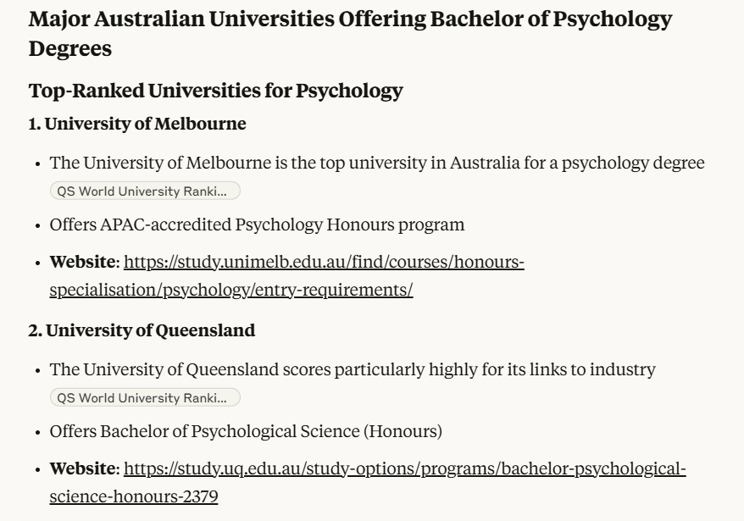Click the word Degrees in the main title

[x=70, y=48]
